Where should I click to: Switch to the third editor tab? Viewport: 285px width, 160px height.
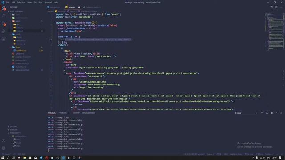click(92, 7)
